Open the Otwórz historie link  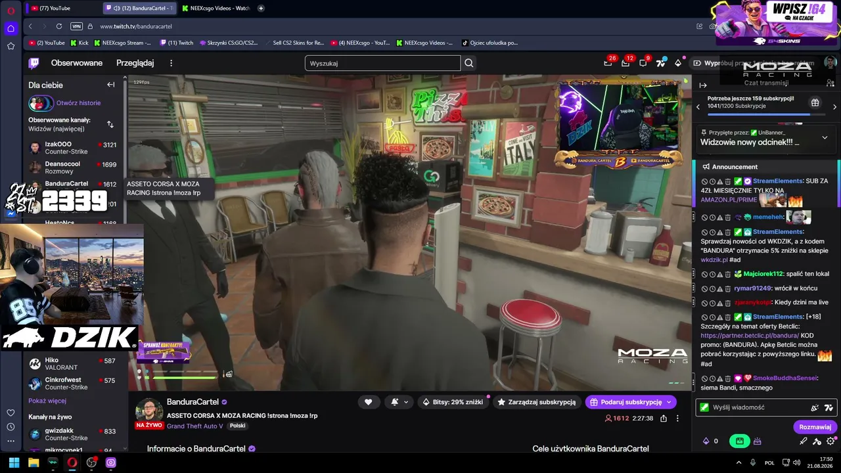(78, 103)
